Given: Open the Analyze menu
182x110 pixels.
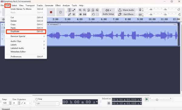Looking at the screenshot, I should (66, 5).
